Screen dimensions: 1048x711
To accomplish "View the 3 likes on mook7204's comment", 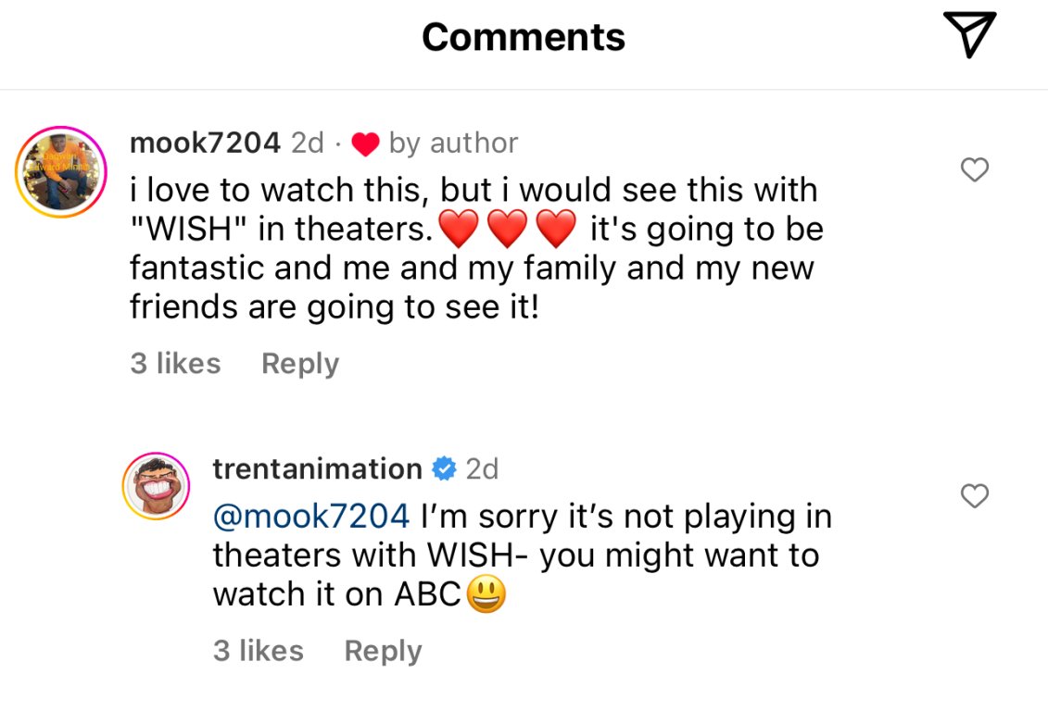I will 175,364.
